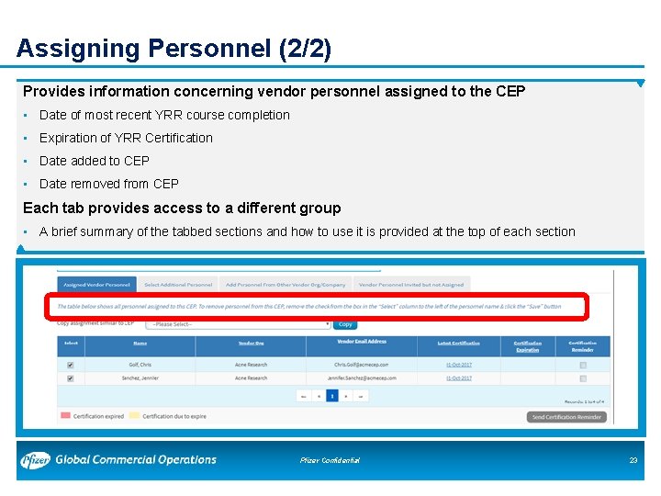This screenshot has height=496, width=661.
Task: Click the Pfizer logo in footer
Action: 35,460
